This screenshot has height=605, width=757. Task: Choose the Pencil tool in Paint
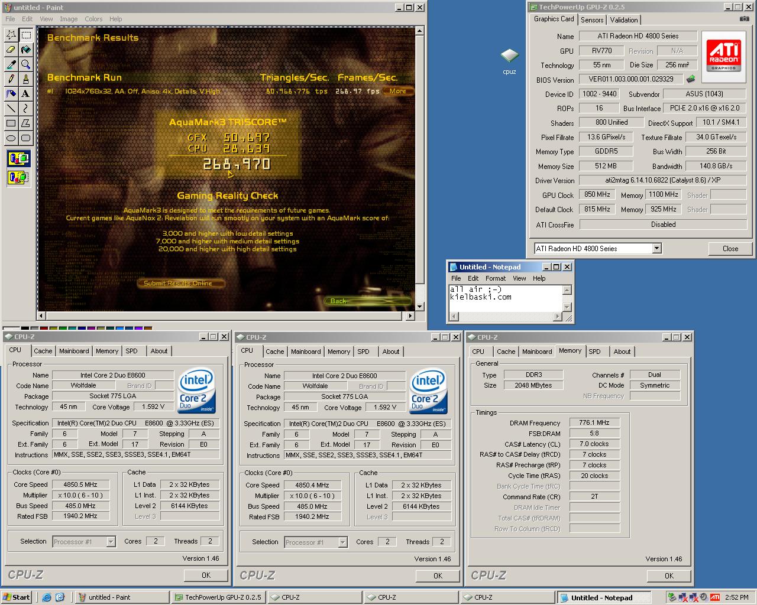[x=11, y=79]
